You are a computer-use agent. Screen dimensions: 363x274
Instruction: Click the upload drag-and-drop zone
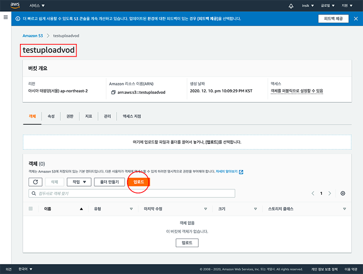click(x=187, y=142)
